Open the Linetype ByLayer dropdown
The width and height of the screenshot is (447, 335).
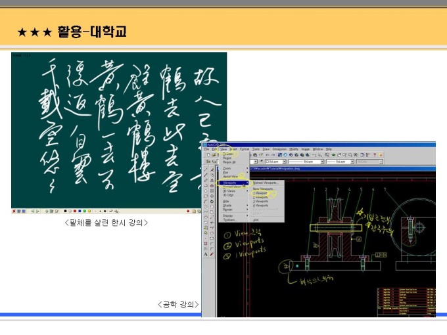point(306,162)
